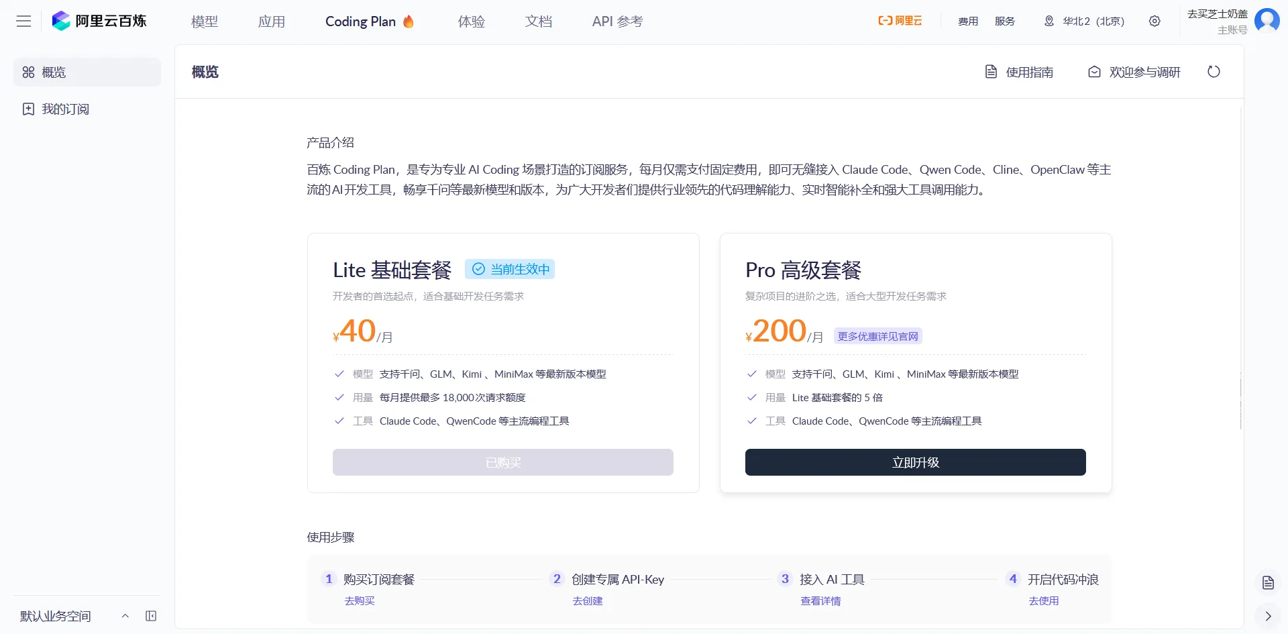Screen dimensions: 1288x634
Task: Click Lite 基础套餐的 5 倍 text
Action: point(837,397)
